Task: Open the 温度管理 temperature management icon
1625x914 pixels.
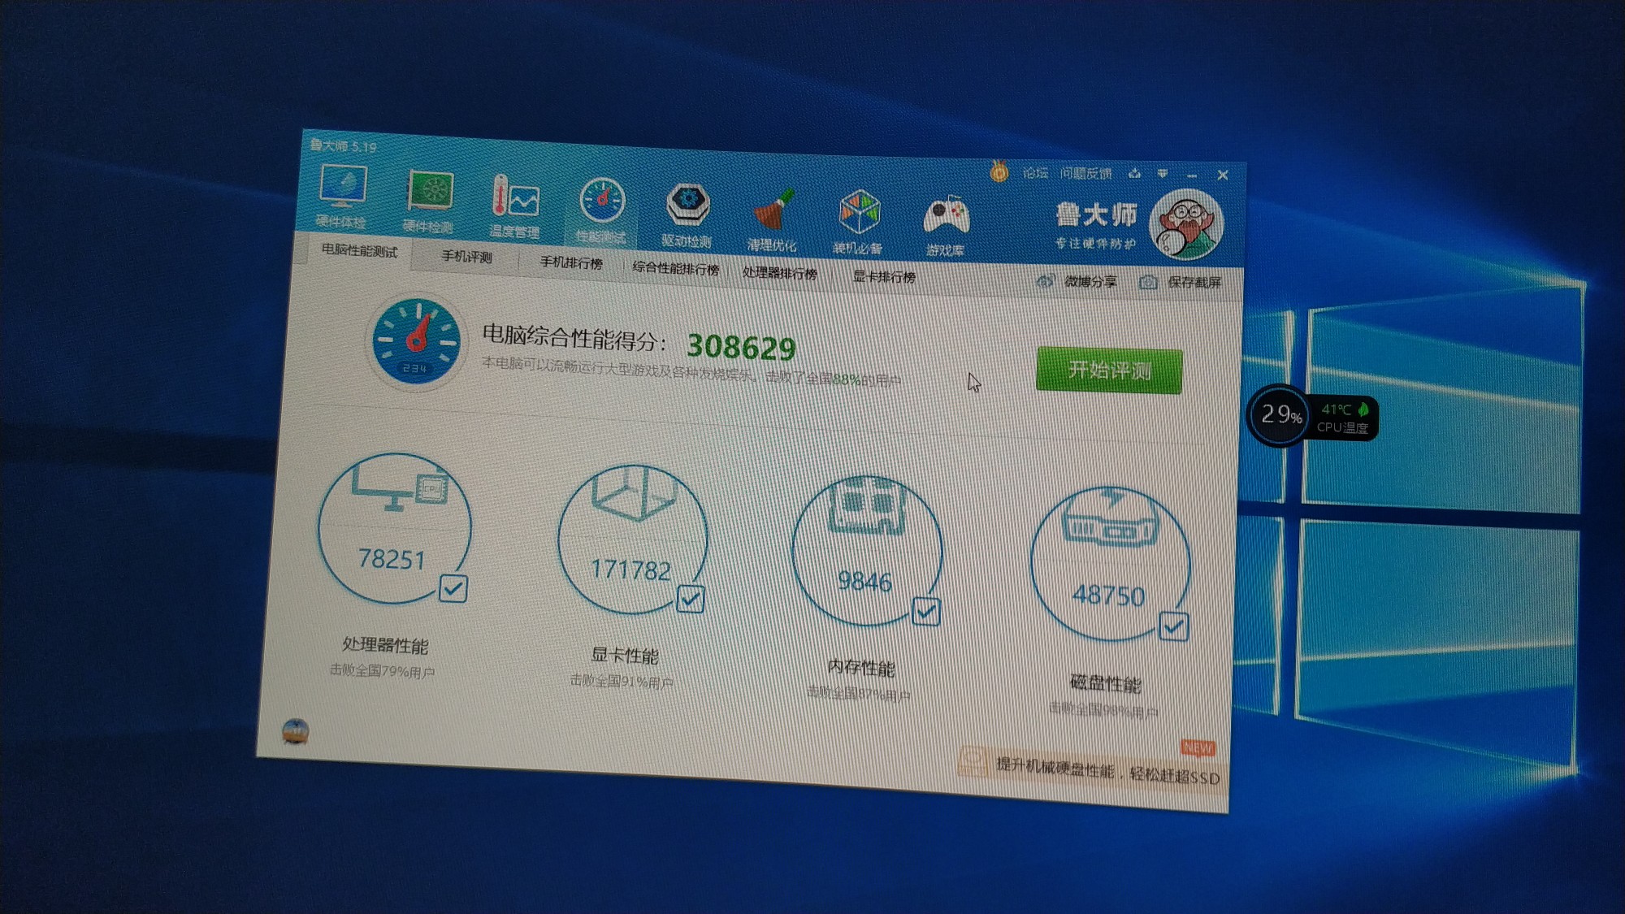Action: pos(515,206)
